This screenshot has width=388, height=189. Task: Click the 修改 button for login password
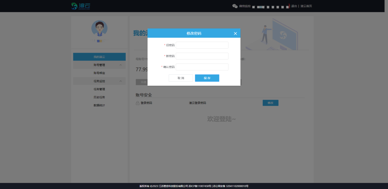pos(270,103)
